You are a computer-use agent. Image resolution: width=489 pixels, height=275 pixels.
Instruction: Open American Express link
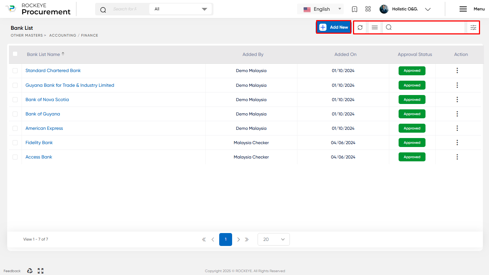(x=44, y=128)
